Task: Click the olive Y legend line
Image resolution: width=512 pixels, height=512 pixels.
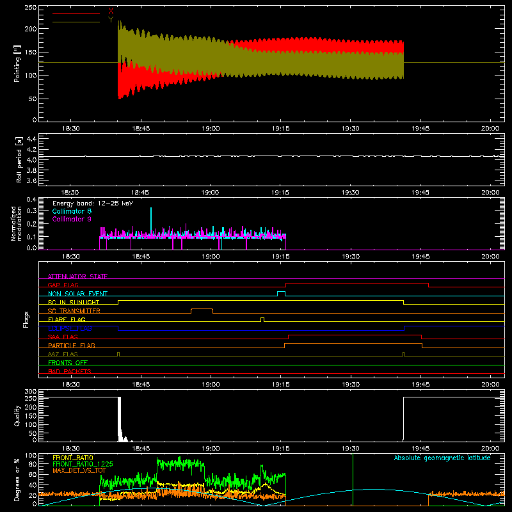Action: [x=76, y=22]
